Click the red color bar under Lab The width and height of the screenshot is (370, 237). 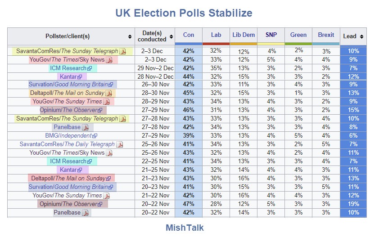click(216, 44)
